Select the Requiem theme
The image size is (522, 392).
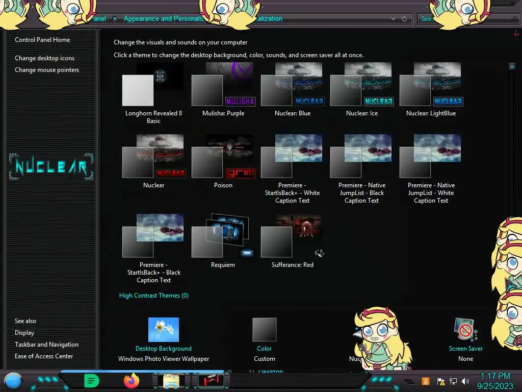pyautogui.click(x=223, y=241)
